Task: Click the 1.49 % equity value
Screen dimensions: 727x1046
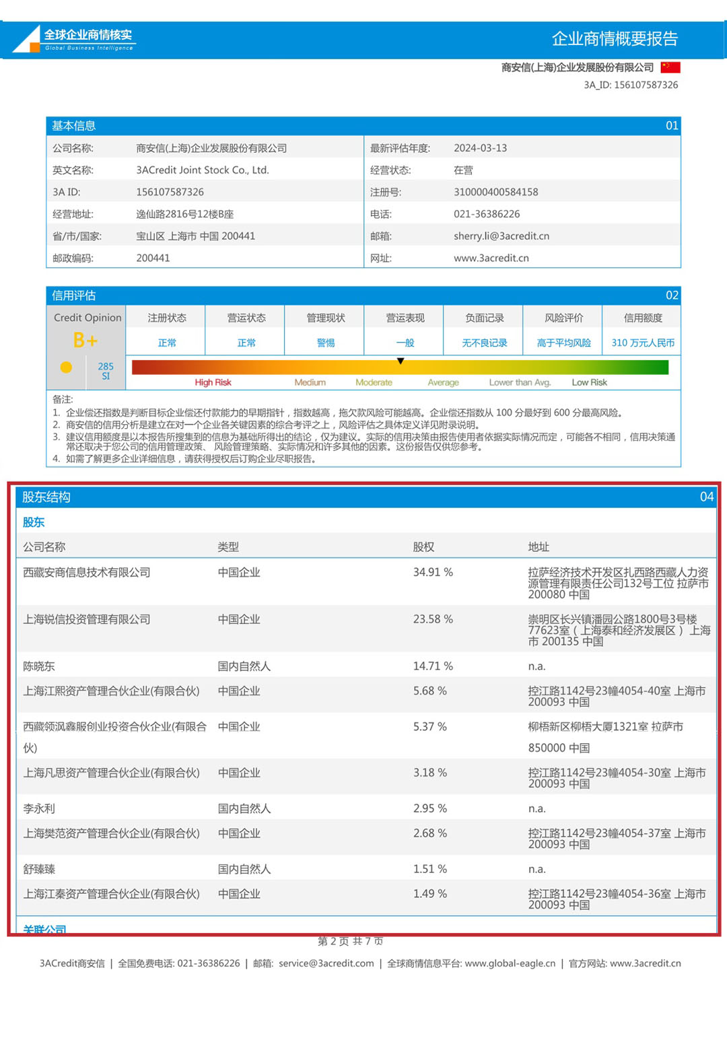Action: 430,894
